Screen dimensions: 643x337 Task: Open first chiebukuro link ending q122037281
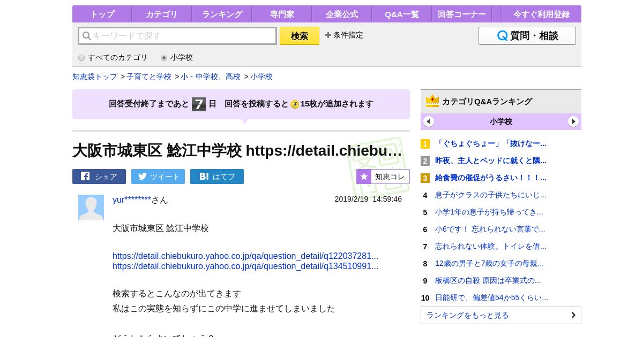click(x=245, y=256)
